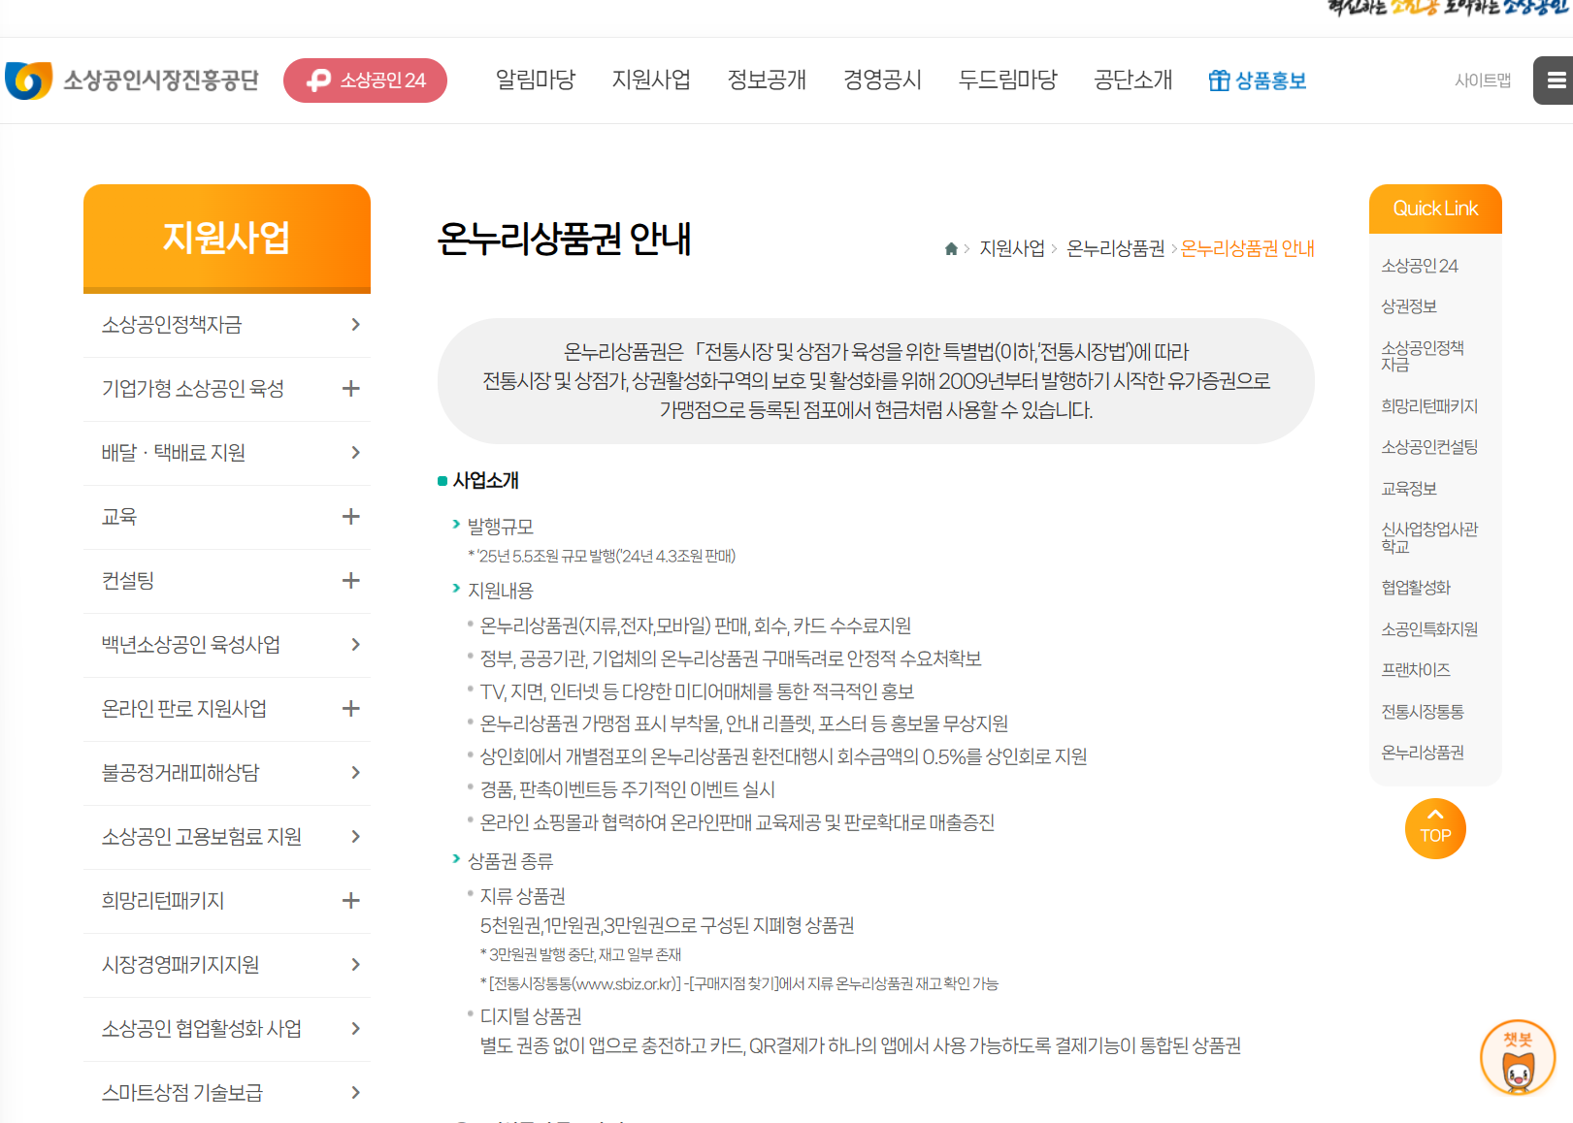Open 백년소상공인 육성사업 sidebar item
Viewport: 1573px width, 1123px height.
pos(227,645)
